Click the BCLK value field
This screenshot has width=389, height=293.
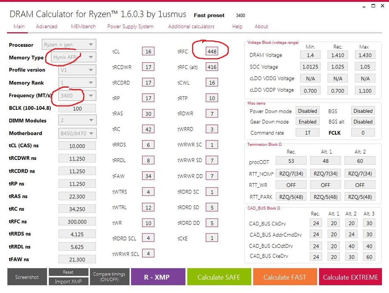tap(77, 109)
